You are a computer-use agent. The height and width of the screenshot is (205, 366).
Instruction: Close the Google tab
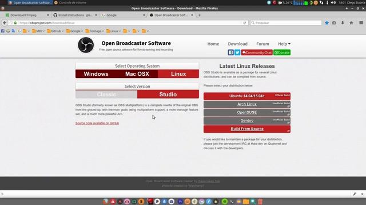point(144,15)
